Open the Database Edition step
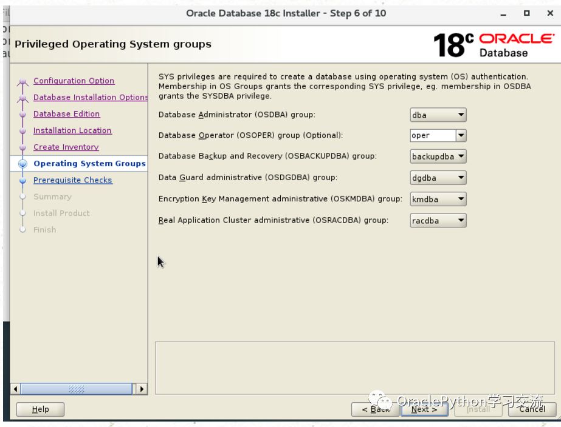561x427 pixels. pos(66,114)
